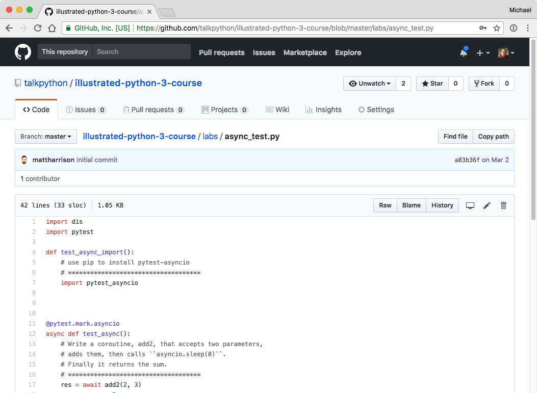This screenshot has width=537, height=393.
Task: Focus the repository Search field
Action: (141, 51)
